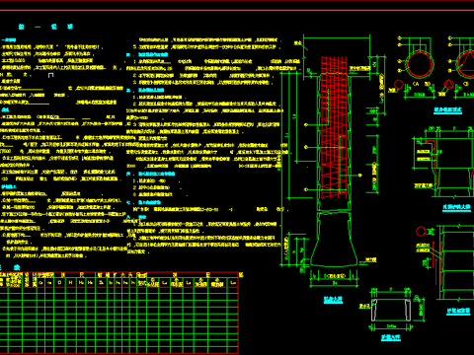This screenshot has width=474, height=355.
Task: Click the bell-shaped enlarged pile base outline
Action: 334,240
